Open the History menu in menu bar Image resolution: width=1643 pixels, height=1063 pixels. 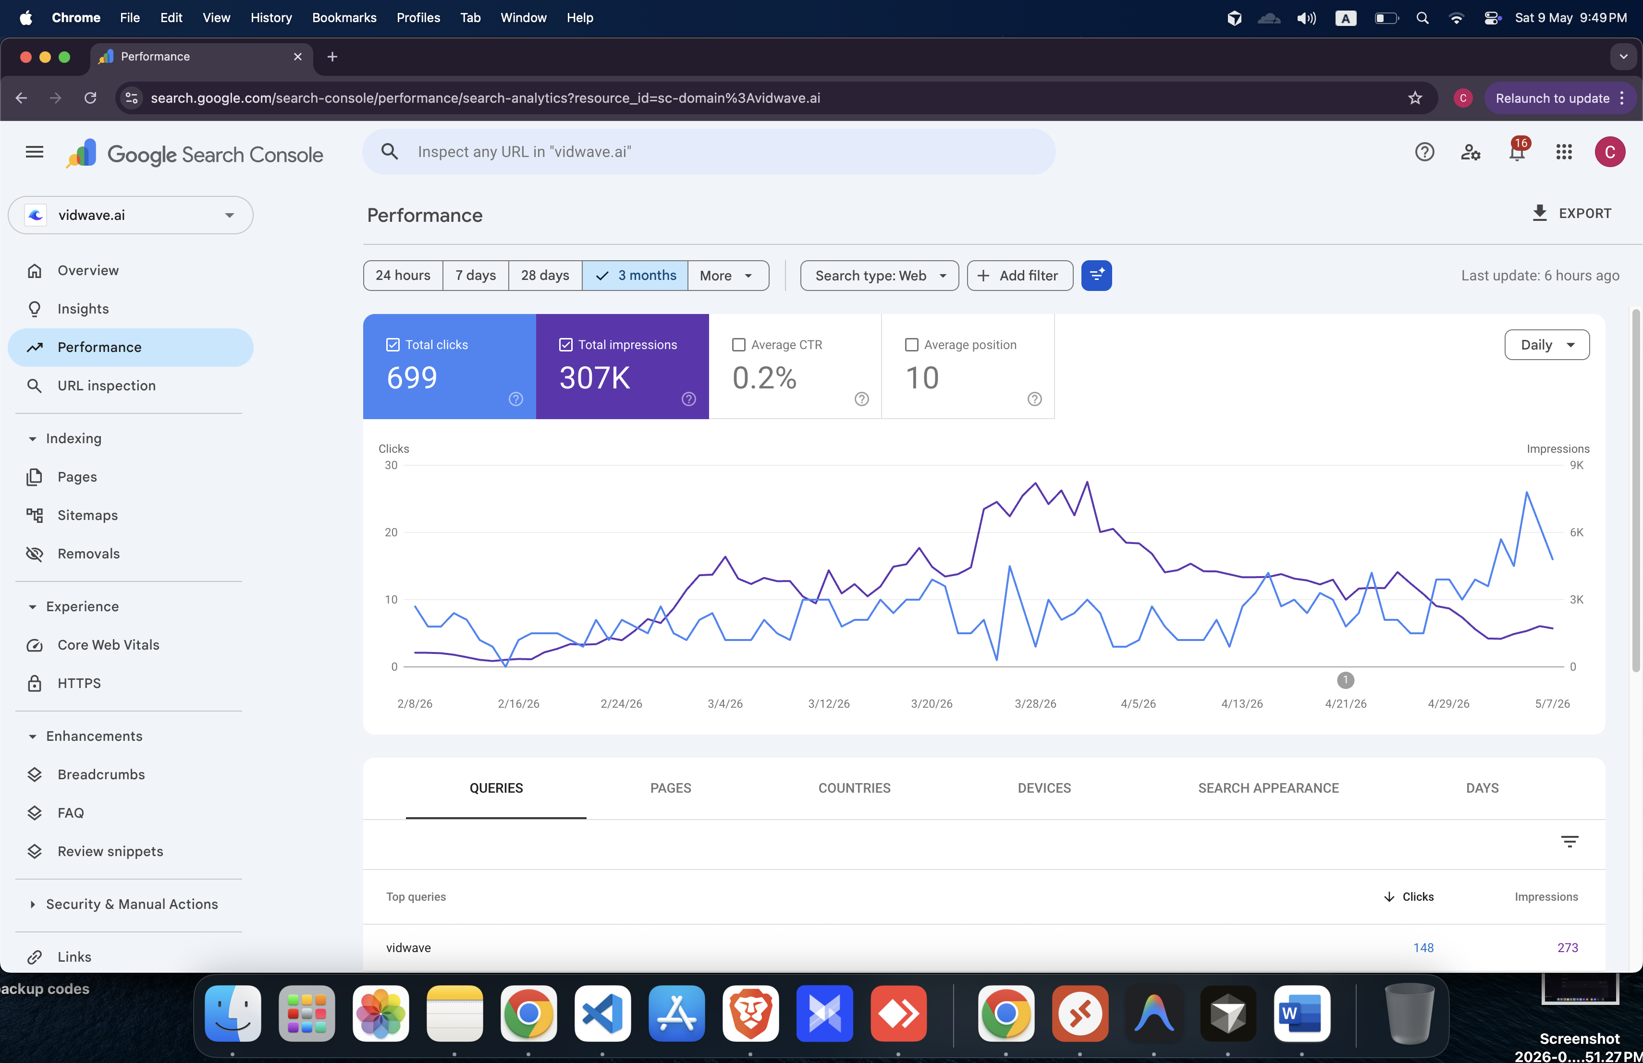point(270,18)
